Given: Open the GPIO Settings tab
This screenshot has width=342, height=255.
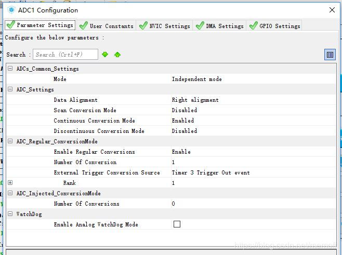Looking at the screenshot, I should click(275, 25).
